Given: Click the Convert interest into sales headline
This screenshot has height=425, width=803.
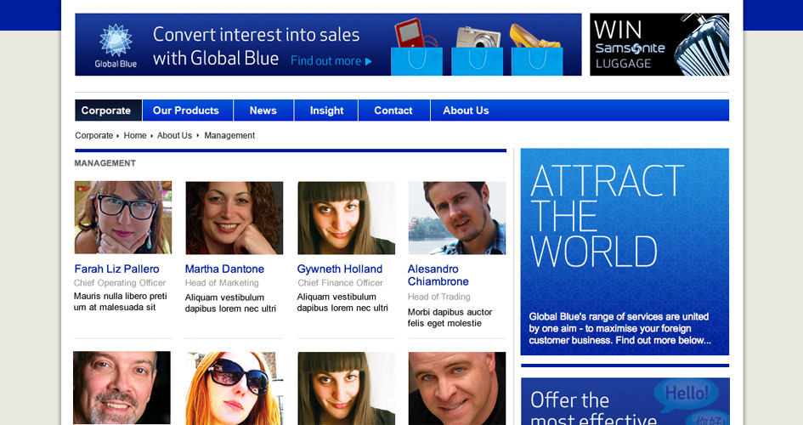Looking at the screenshot, I should [x=256, y=46].
